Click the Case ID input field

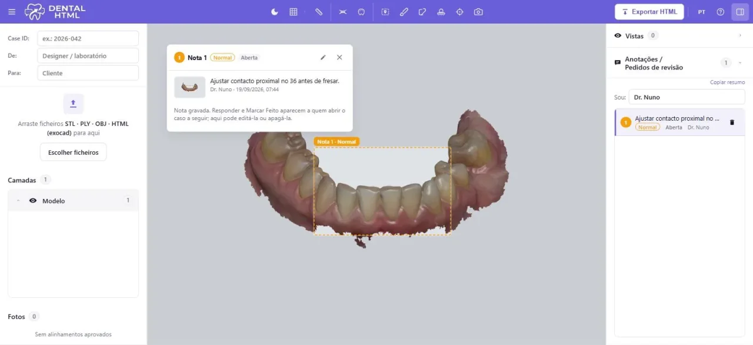pos(88,38)
